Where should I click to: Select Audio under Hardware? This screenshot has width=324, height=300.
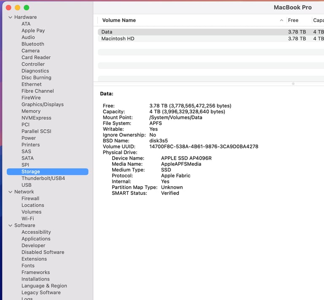click(x=28, y=37)
